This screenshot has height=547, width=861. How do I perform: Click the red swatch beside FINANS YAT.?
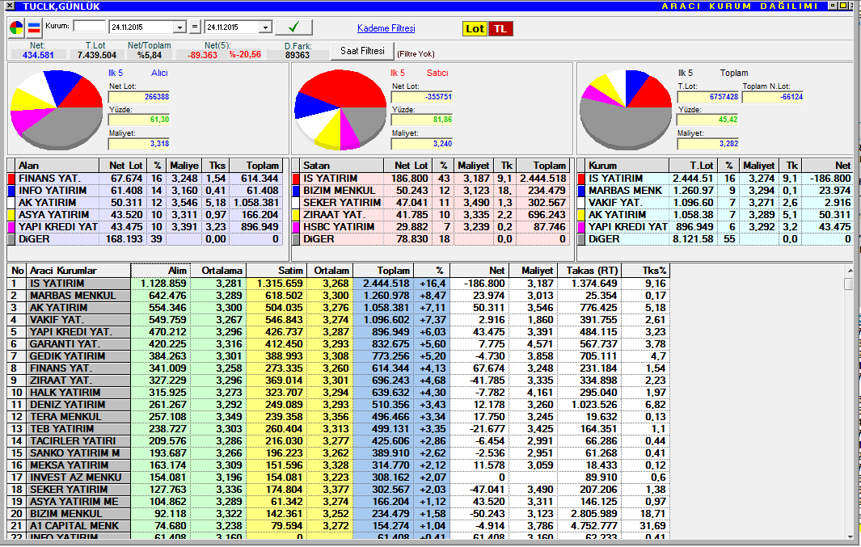(x=11, y=178)
